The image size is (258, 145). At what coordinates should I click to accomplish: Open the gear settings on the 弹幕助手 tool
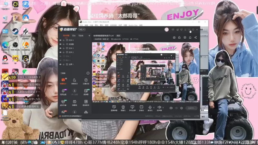coord(66,79)
